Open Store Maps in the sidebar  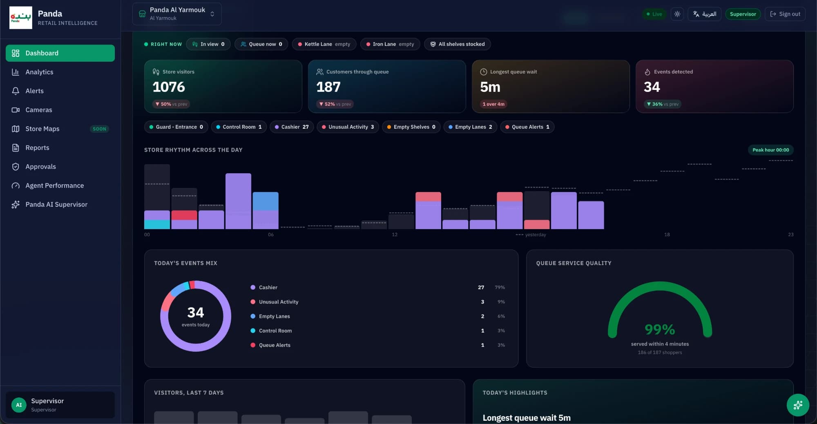[60, 129]
